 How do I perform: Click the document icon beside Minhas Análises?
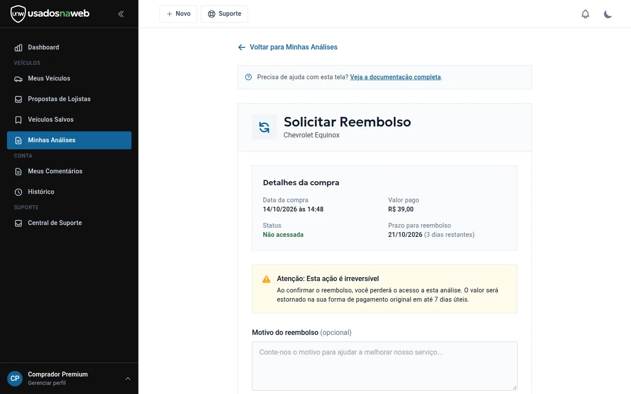pos(18,141)
